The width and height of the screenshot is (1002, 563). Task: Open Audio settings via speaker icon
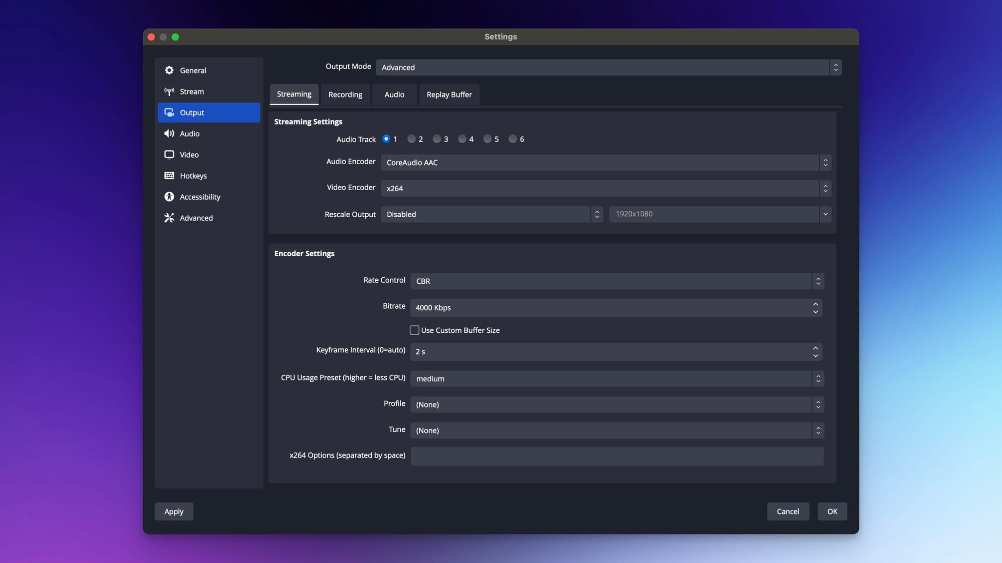[x=169, y=133]
